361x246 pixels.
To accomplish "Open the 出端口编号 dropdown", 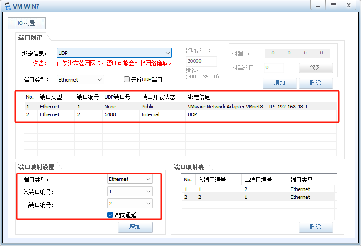I will (130, 204).
